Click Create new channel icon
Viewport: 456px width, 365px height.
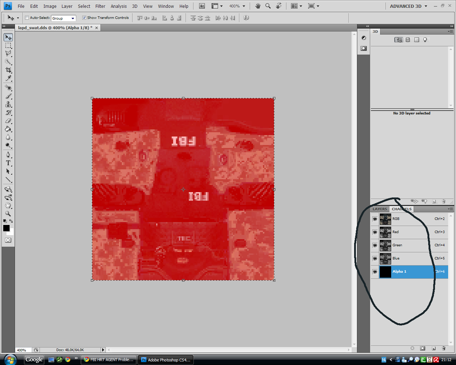(434, 348)
